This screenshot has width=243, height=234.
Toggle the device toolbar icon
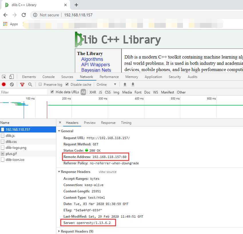click(11, 77)
